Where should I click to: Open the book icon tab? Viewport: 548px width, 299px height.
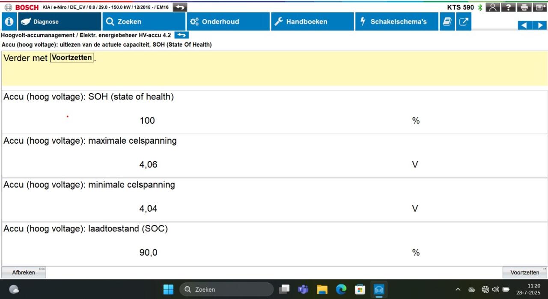tap(447, 22)
